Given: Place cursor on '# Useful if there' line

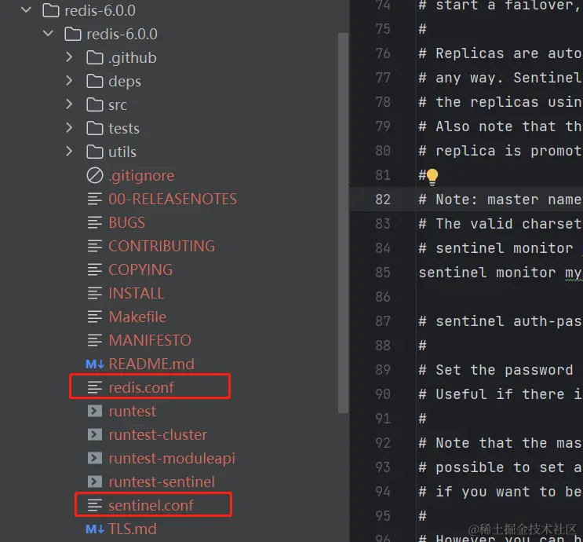Looking at the screenshot, I should pos(500,394).
